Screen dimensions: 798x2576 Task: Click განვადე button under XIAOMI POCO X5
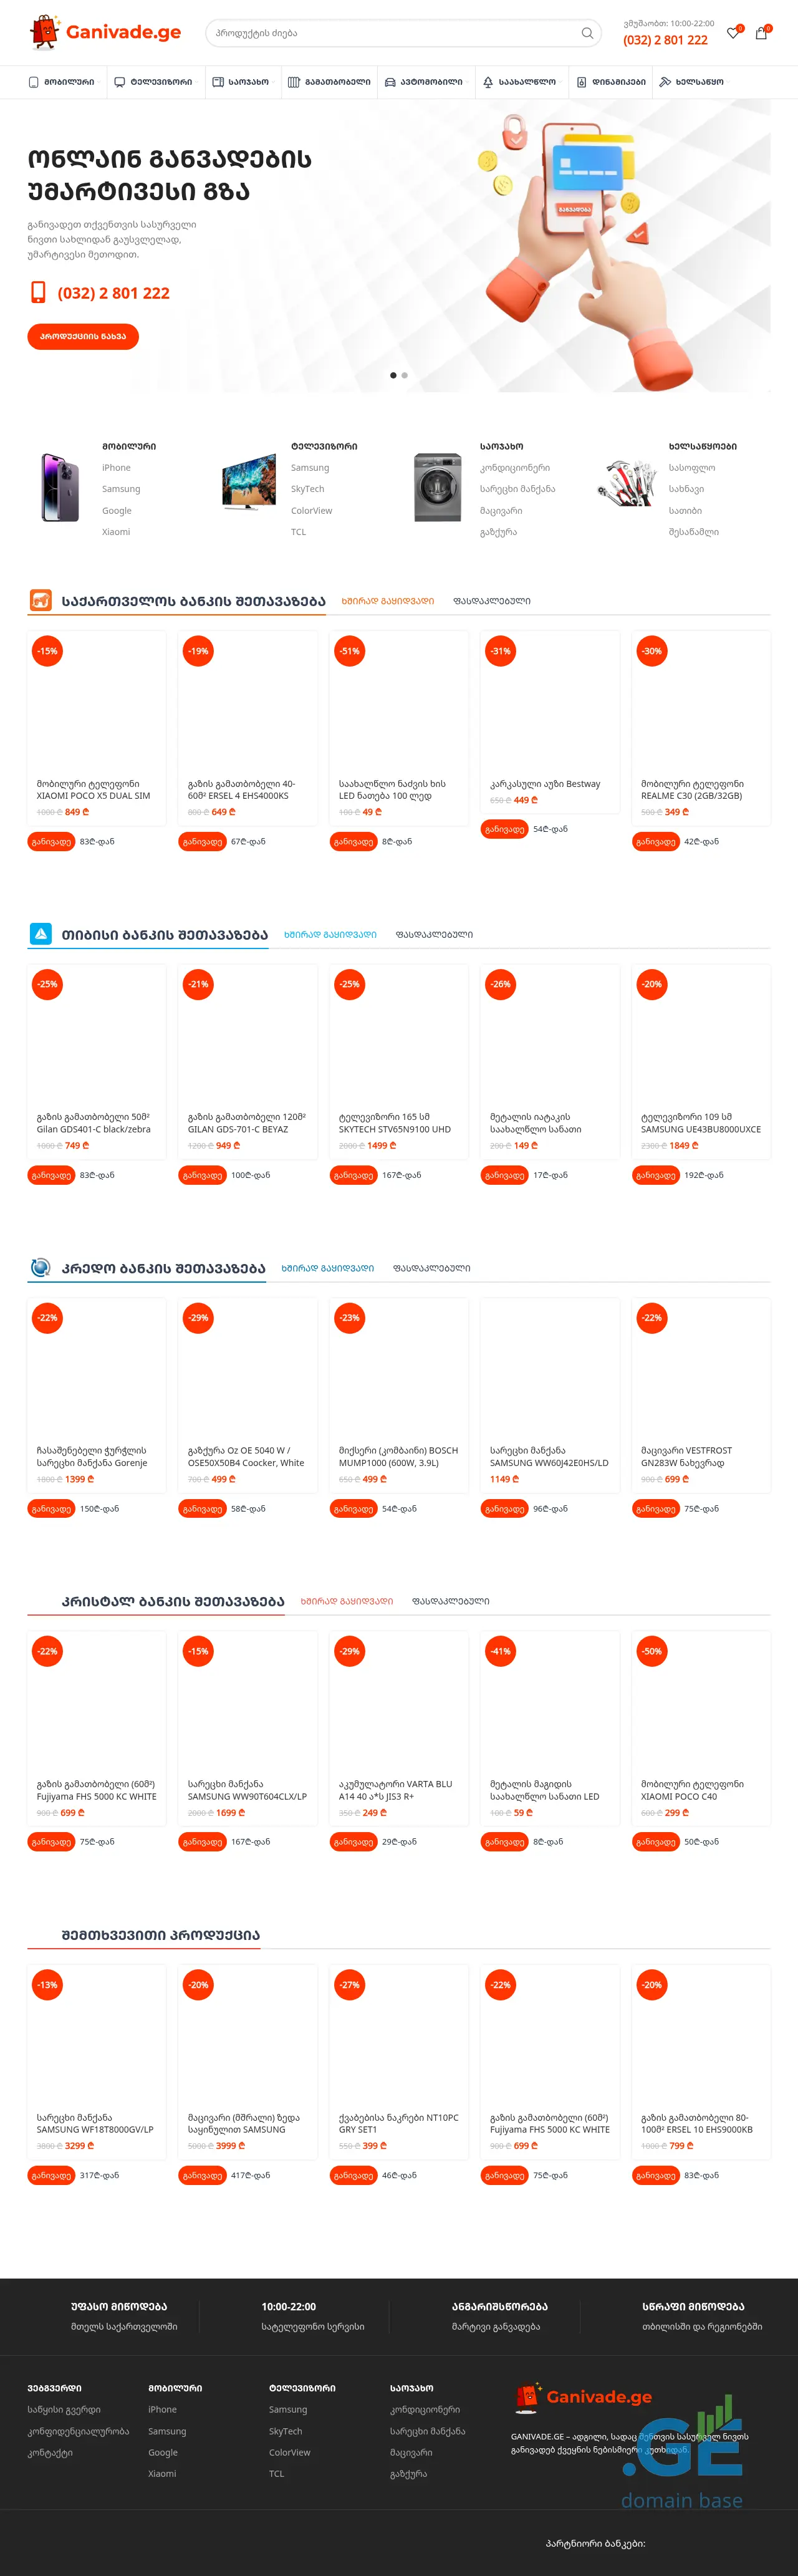pos(50,842)
